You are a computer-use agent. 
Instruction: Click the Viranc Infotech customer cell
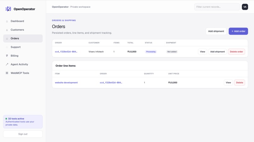(x=96, y=52)
